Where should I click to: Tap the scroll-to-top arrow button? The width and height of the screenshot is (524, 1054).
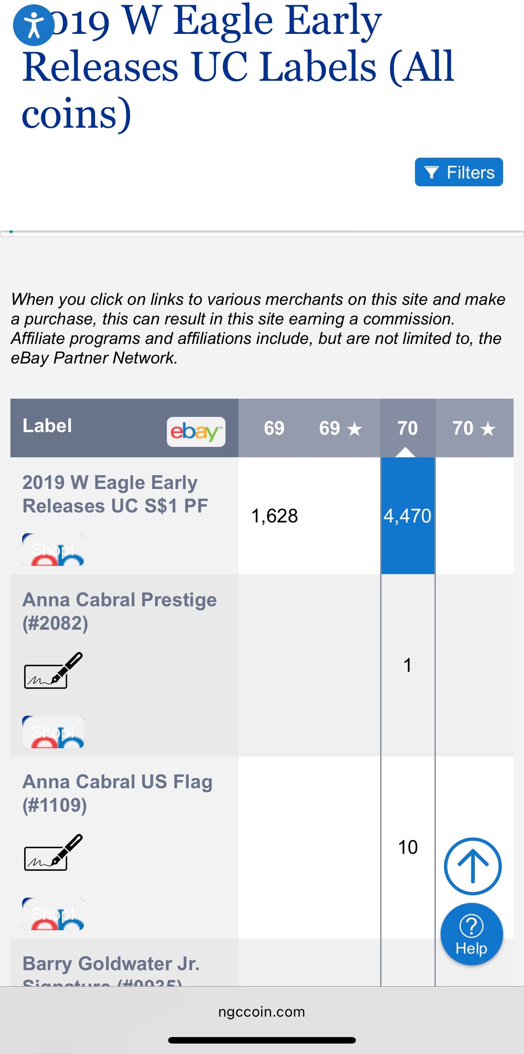(x=473, y=866)
